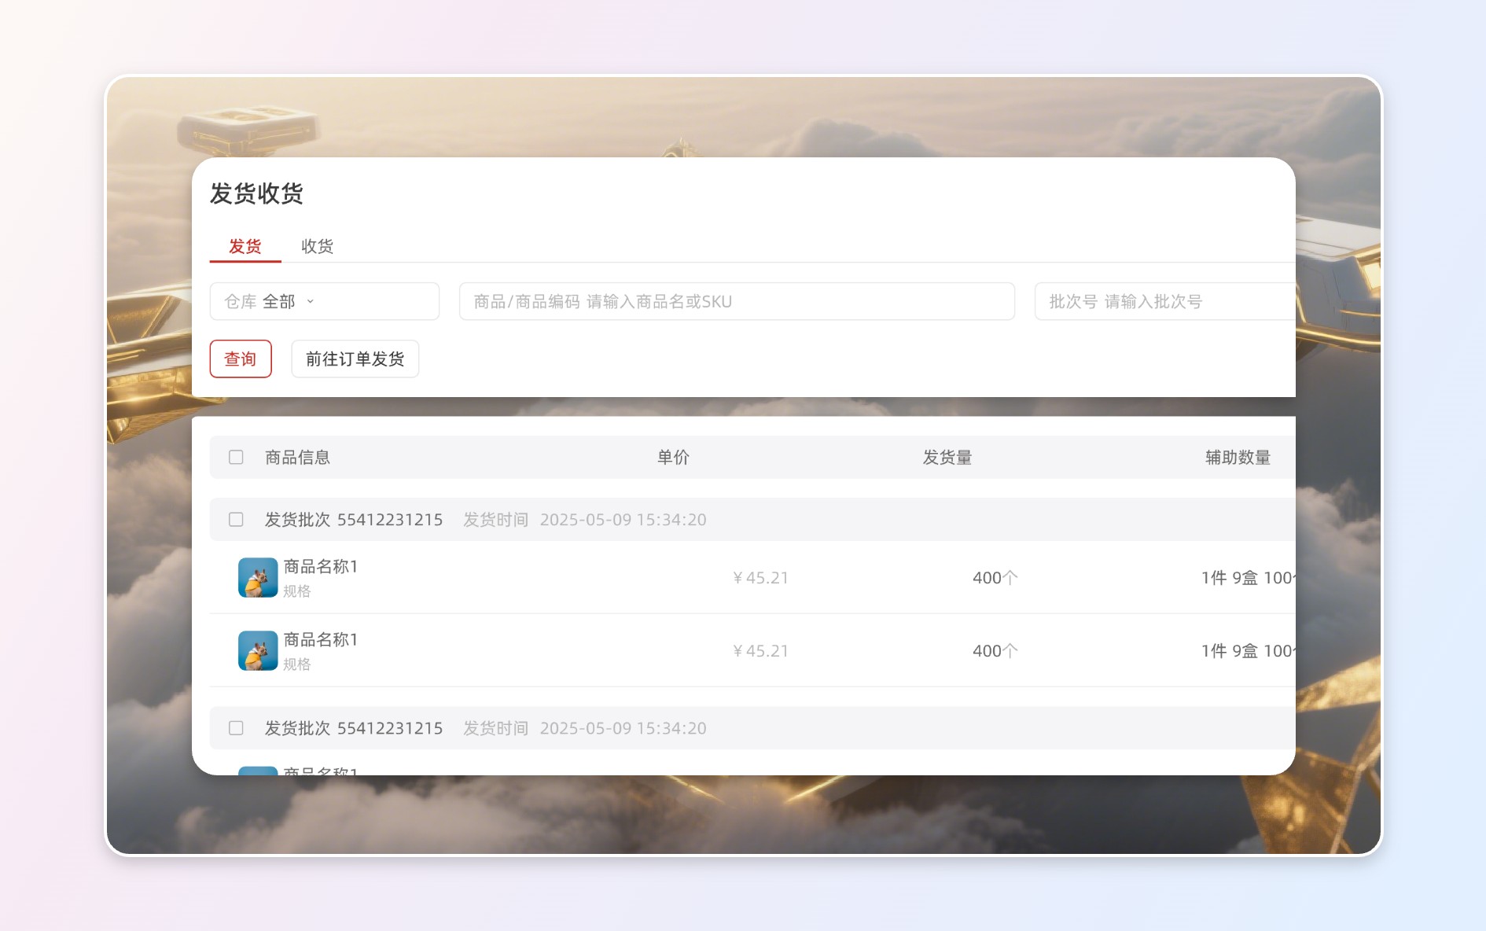This screenshot has width=1486, height=931.
Task: Click the 单价 column header
Action: click(673, 458)
